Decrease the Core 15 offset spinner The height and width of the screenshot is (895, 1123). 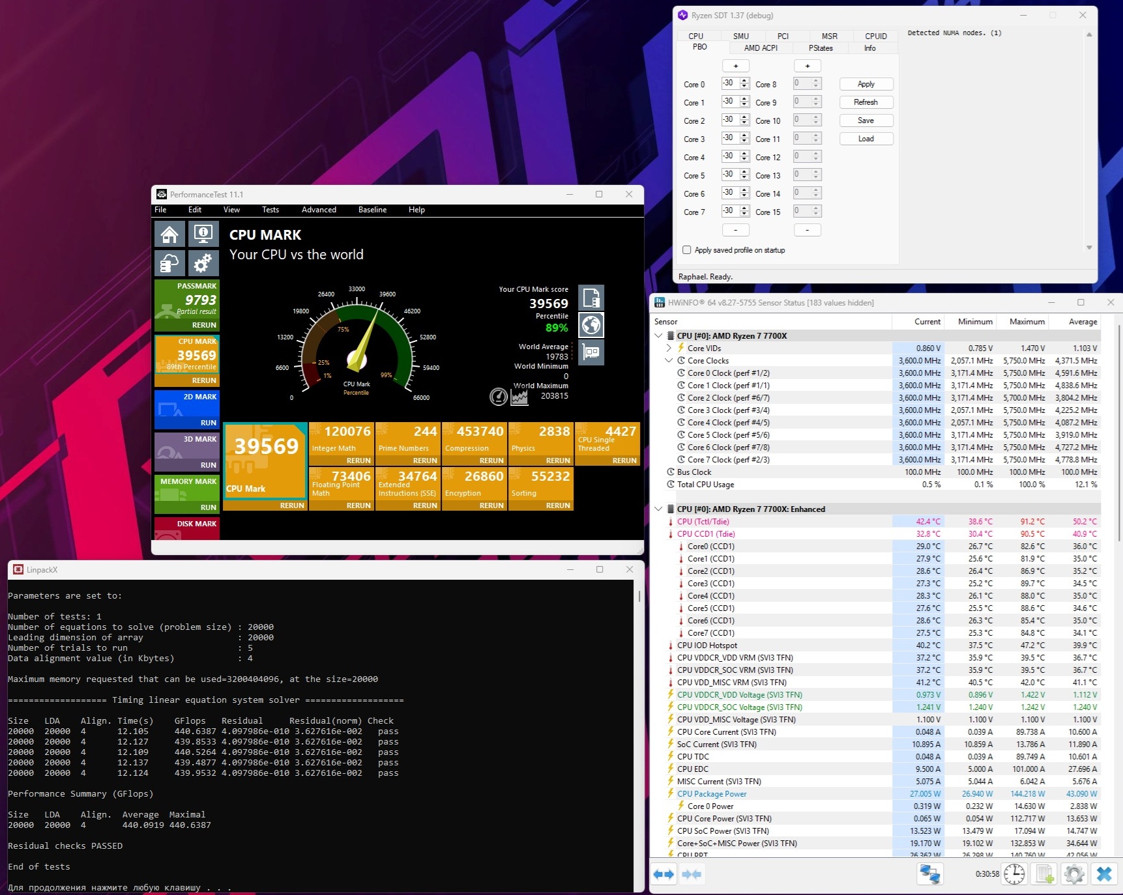pyautogui.click(x=816, y=214)
